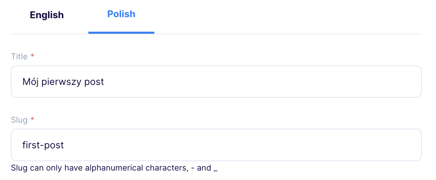Click the Slug helper text below field
This screenshot has width=436, height=180.
click(x=114, y=168)
